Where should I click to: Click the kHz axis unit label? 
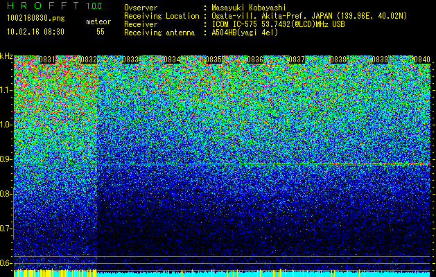pyautogui.click(x=6, y=56)
